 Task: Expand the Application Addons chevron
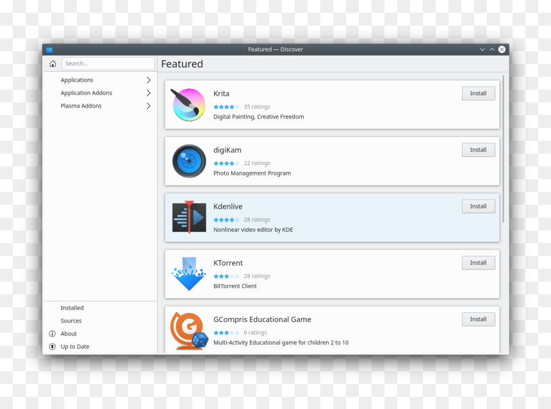149,93
